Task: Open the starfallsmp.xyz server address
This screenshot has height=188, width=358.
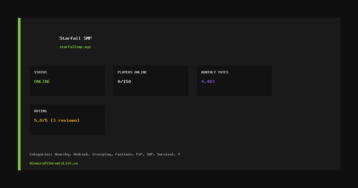Action: pos(75,47)
